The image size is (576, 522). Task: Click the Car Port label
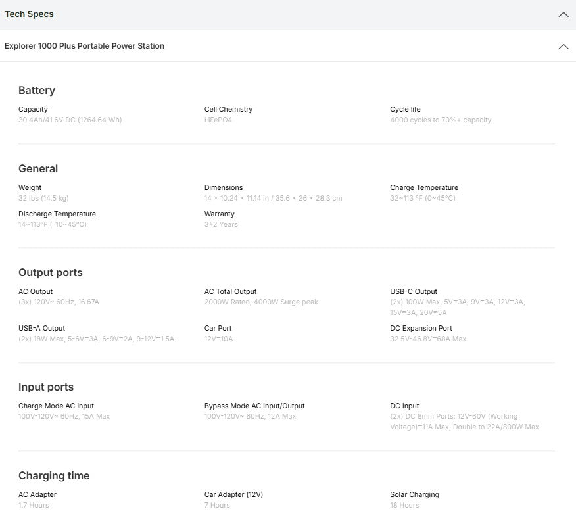click(x=218, y=329)
